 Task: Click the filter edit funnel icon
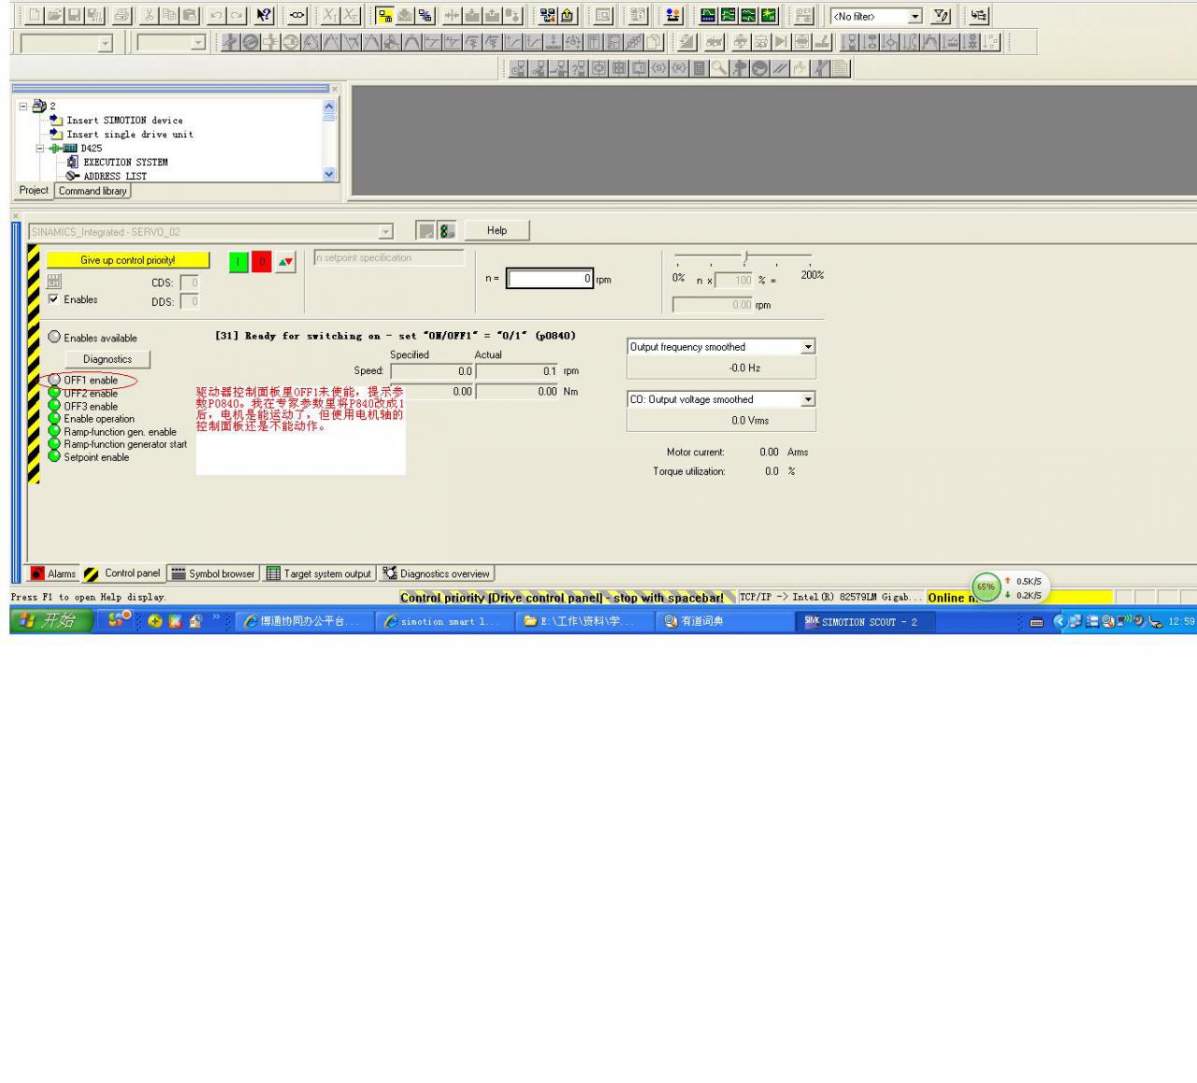point(942,16)
